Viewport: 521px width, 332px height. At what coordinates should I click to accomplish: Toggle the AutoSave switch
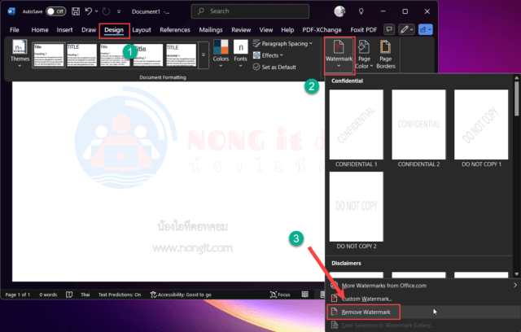coord(56,11)
